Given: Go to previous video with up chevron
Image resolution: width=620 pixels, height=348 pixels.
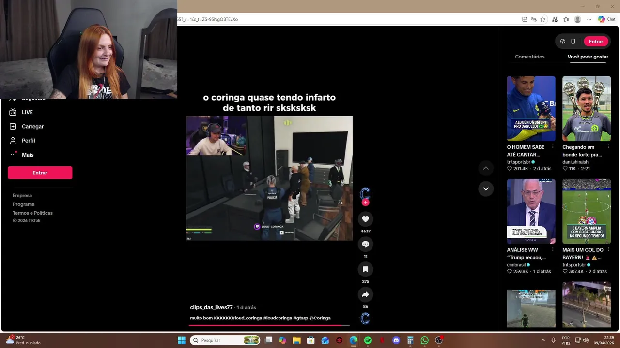Looking at the screenshot, I should (486, 168).
